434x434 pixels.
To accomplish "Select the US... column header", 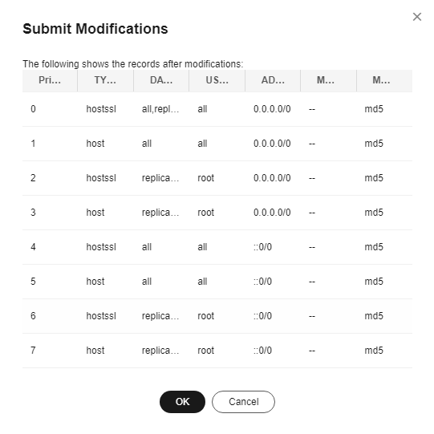I will click(217, 80).
